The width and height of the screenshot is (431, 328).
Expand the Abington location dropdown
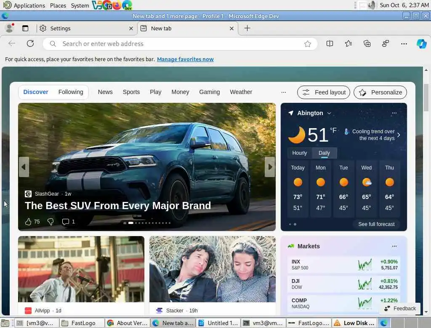point(329,113)
